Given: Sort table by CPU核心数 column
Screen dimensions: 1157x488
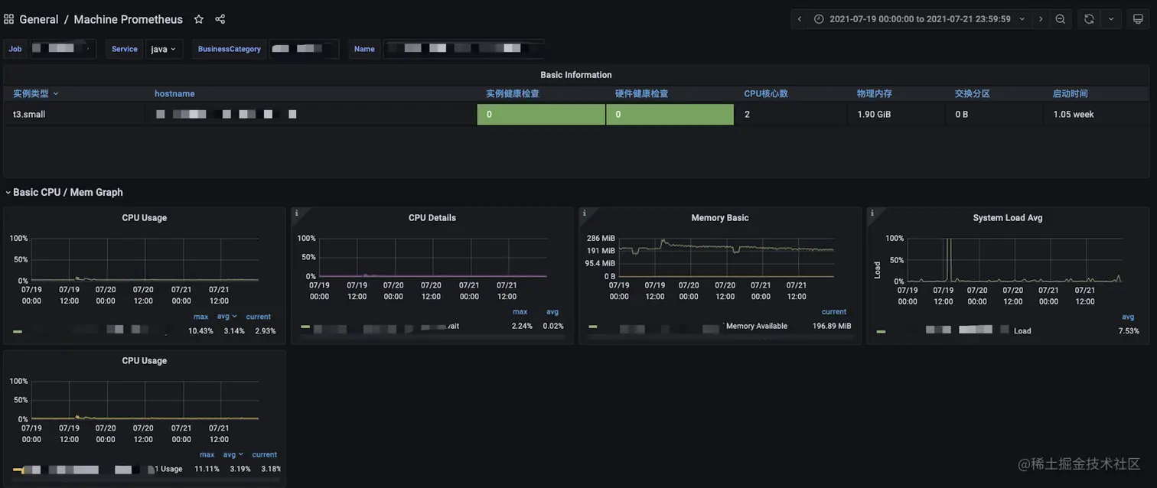Looking at the screenshot, I should coord(766,93).
